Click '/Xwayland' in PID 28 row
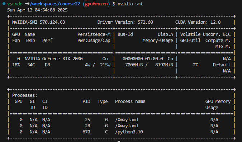 (127, 126)
